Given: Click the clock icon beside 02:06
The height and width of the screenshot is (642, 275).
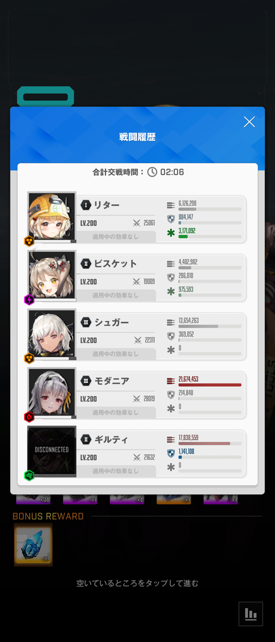Looking at the screenshot, I should 152,172.
